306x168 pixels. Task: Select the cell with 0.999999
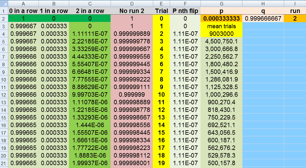pos(132,94)
